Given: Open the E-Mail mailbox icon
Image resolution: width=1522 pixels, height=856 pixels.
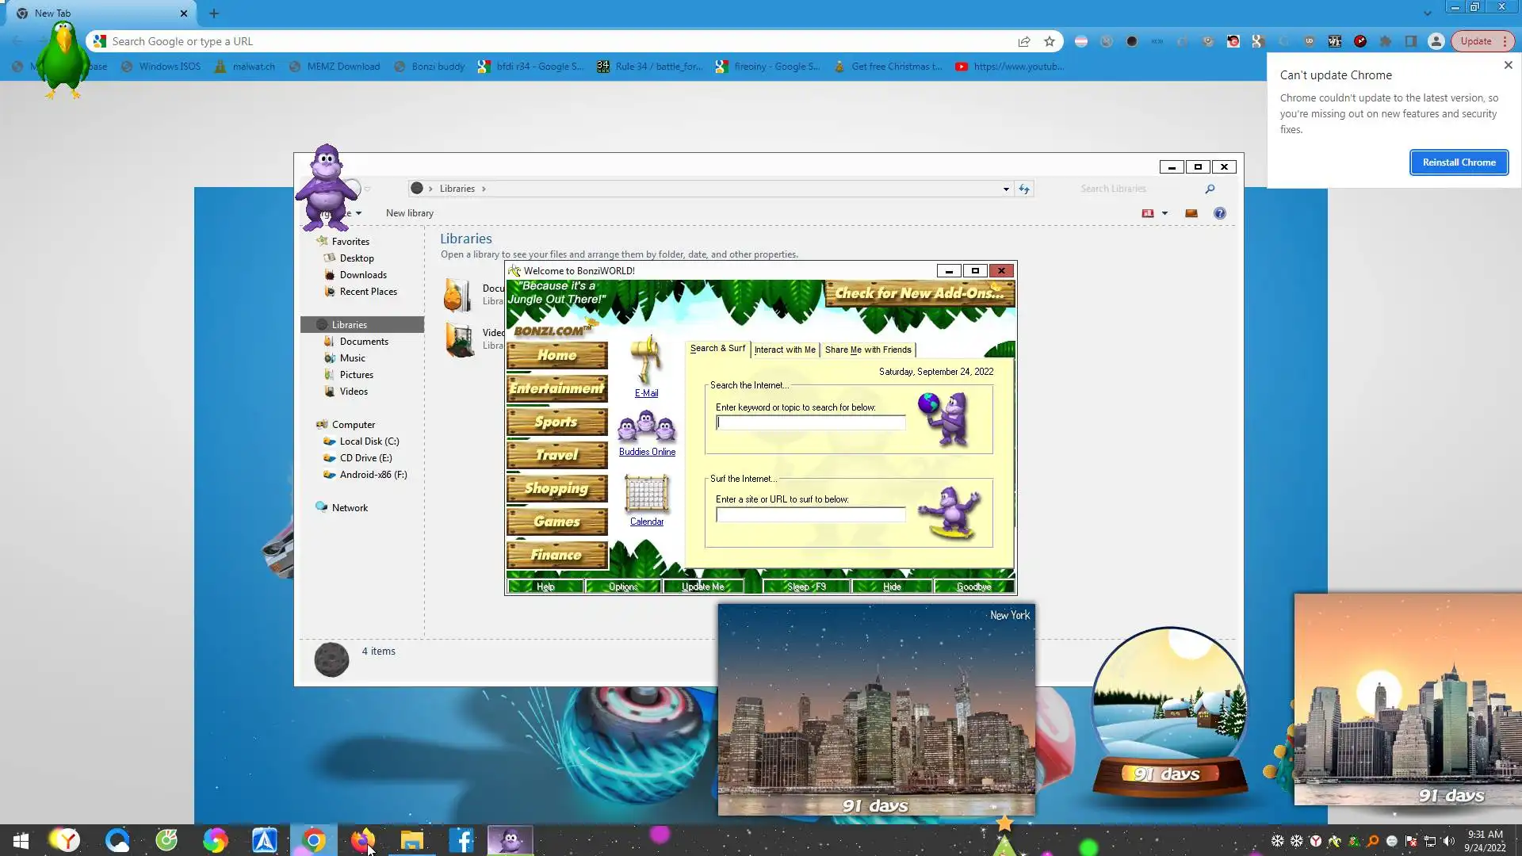Looking at the screenshot, I should [x=646, y=361].
